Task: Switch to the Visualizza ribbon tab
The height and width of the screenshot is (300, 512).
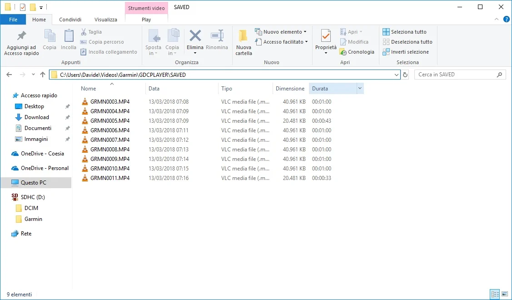Action: [x=105, y=19]
